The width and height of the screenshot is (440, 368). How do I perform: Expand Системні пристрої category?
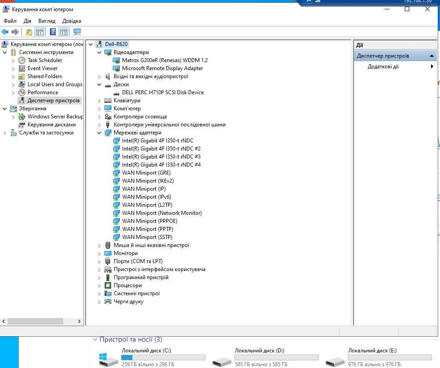[99, 294]
